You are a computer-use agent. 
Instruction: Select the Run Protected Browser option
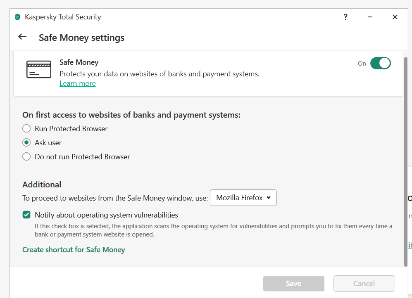(26, 129)
